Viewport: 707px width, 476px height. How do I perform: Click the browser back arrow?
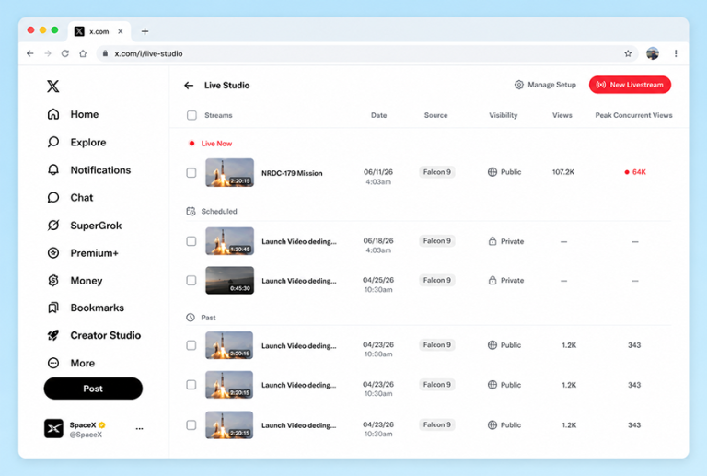tap(30, 53)
